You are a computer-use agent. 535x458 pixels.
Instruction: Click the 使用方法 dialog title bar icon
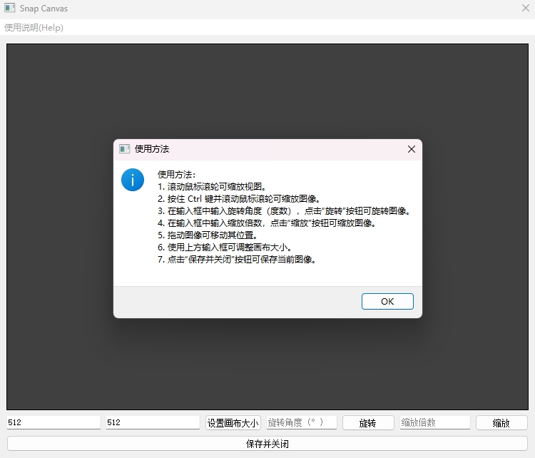(125, 149)
